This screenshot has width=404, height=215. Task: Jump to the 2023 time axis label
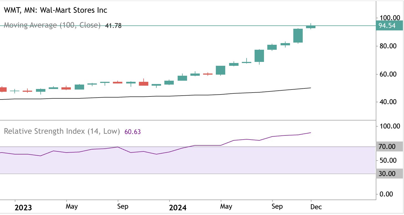click(23, 207)
